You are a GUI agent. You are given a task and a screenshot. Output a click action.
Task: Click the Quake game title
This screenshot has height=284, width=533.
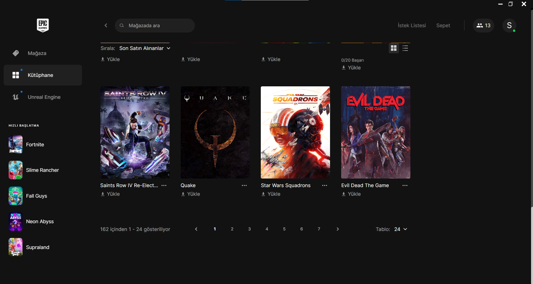pos(188,185)
